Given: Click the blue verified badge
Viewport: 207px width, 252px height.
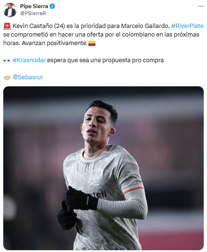Looking at the screenshot, I should click(52, 6).
